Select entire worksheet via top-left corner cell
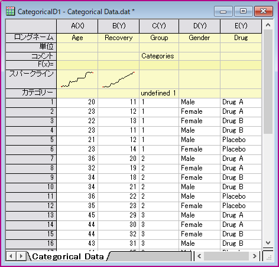This screenshot has width=279, height=267. point(31,26)
